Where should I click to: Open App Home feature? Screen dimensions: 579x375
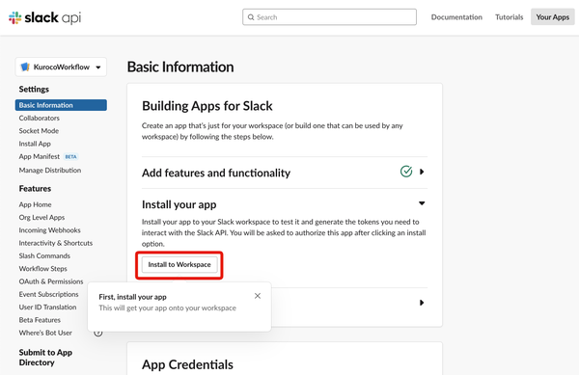[35, 204]
